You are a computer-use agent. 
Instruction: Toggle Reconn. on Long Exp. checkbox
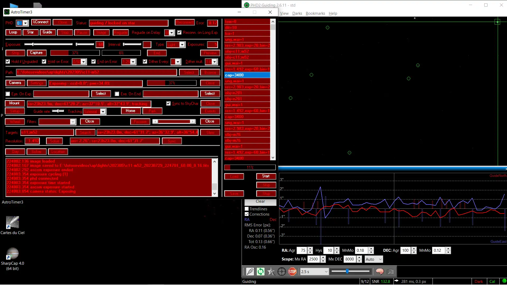click(179, 32)
